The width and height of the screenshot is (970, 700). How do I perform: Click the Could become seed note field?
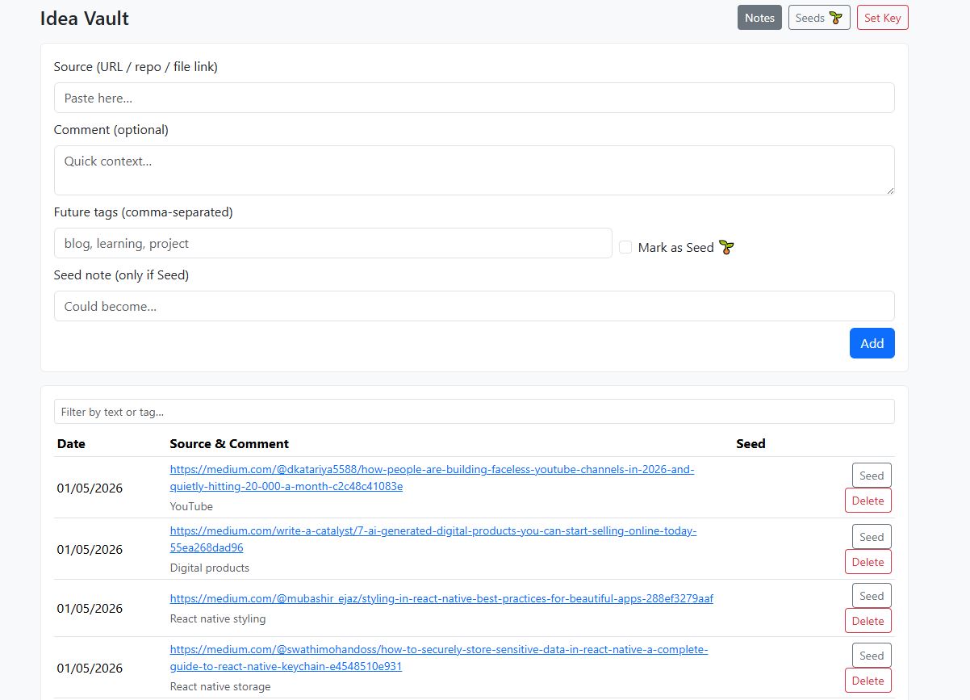pyautogui.click(x=474, y=306)
